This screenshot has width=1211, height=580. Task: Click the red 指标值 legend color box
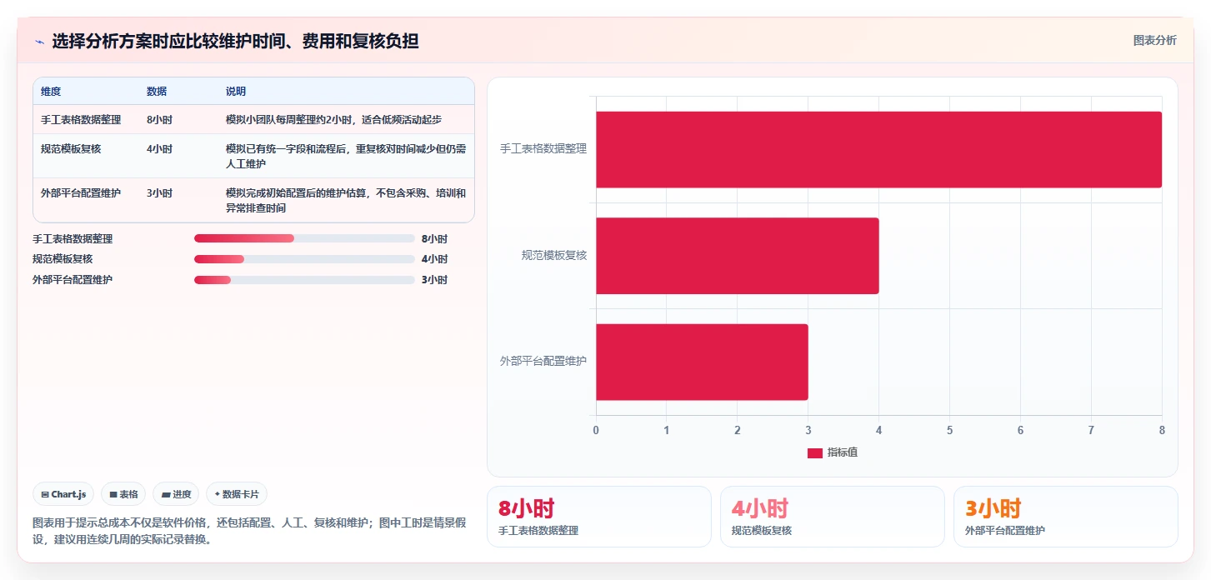814,452
